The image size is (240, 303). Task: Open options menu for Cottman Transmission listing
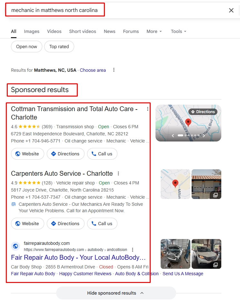pos(148,109)
